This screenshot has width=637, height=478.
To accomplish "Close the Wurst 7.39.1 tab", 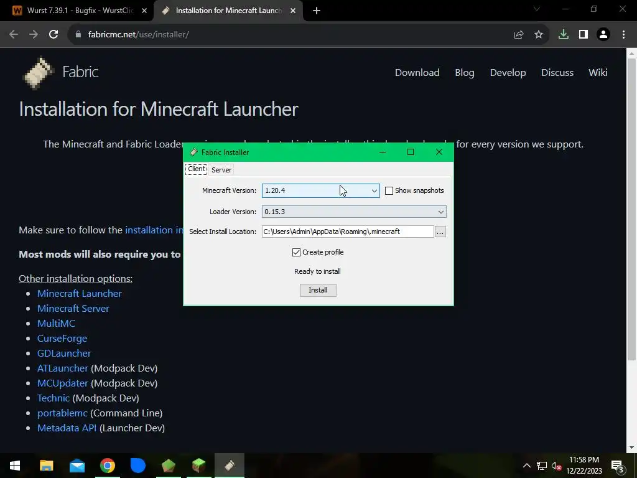I will 144,11.
